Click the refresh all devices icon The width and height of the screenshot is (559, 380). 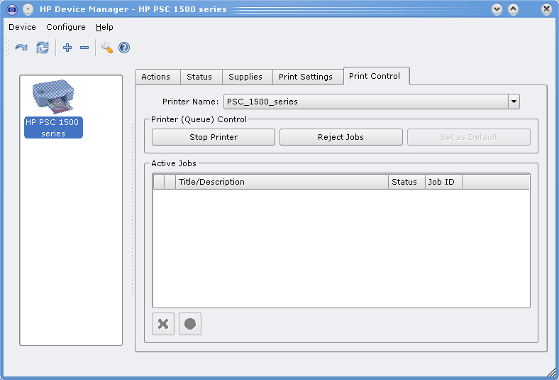pos(43,48)
